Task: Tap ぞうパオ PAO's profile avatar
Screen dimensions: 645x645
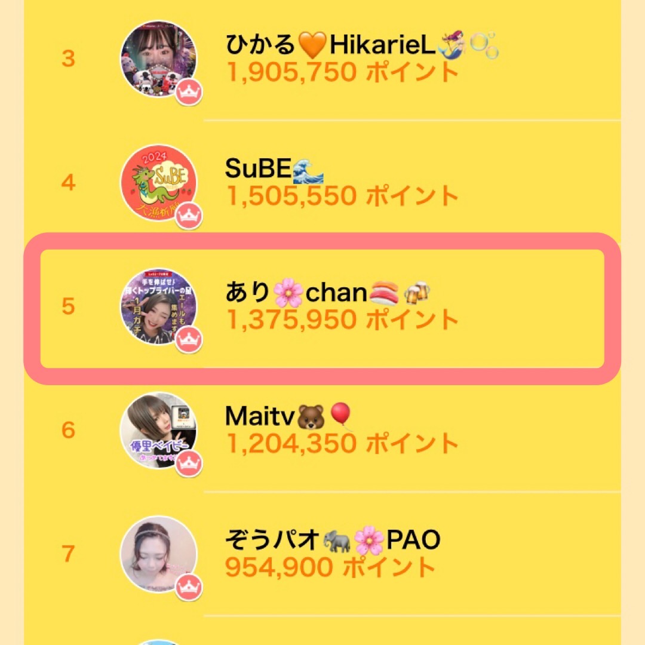Action: [x=158, y=553]
